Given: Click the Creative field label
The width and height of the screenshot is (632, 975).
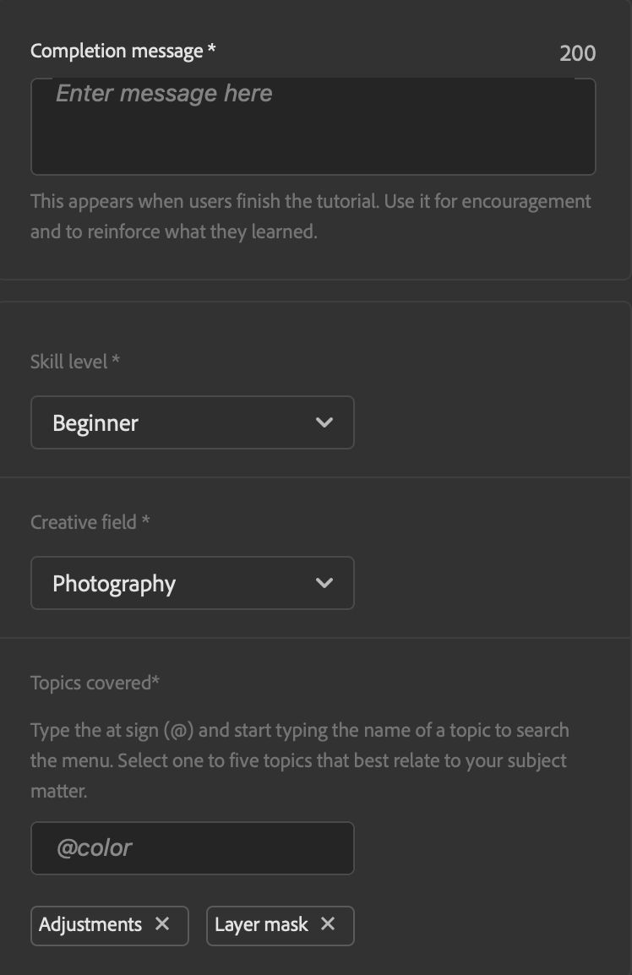Looking at the screenshot, I should click(84, 522).
